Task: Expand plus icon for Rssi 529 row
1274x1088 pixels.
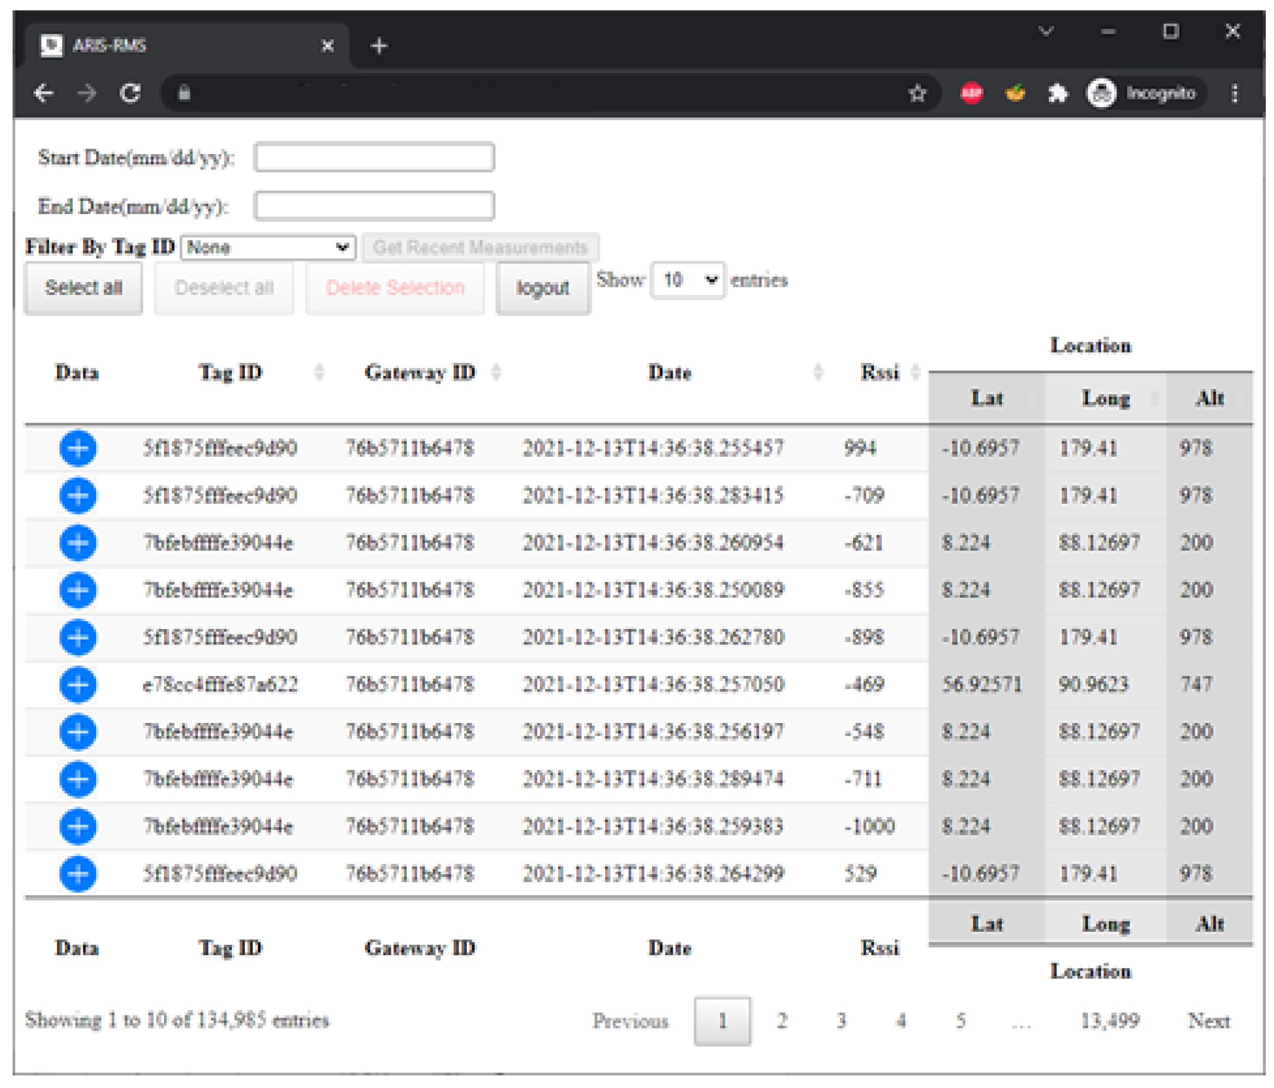Action: (78, 873)
